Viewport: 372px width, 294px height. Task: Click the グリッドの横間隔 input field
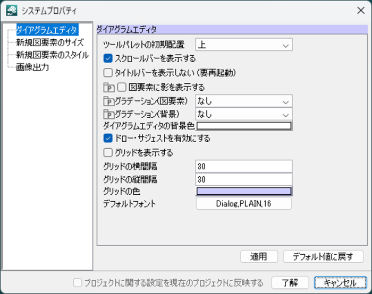244,166
